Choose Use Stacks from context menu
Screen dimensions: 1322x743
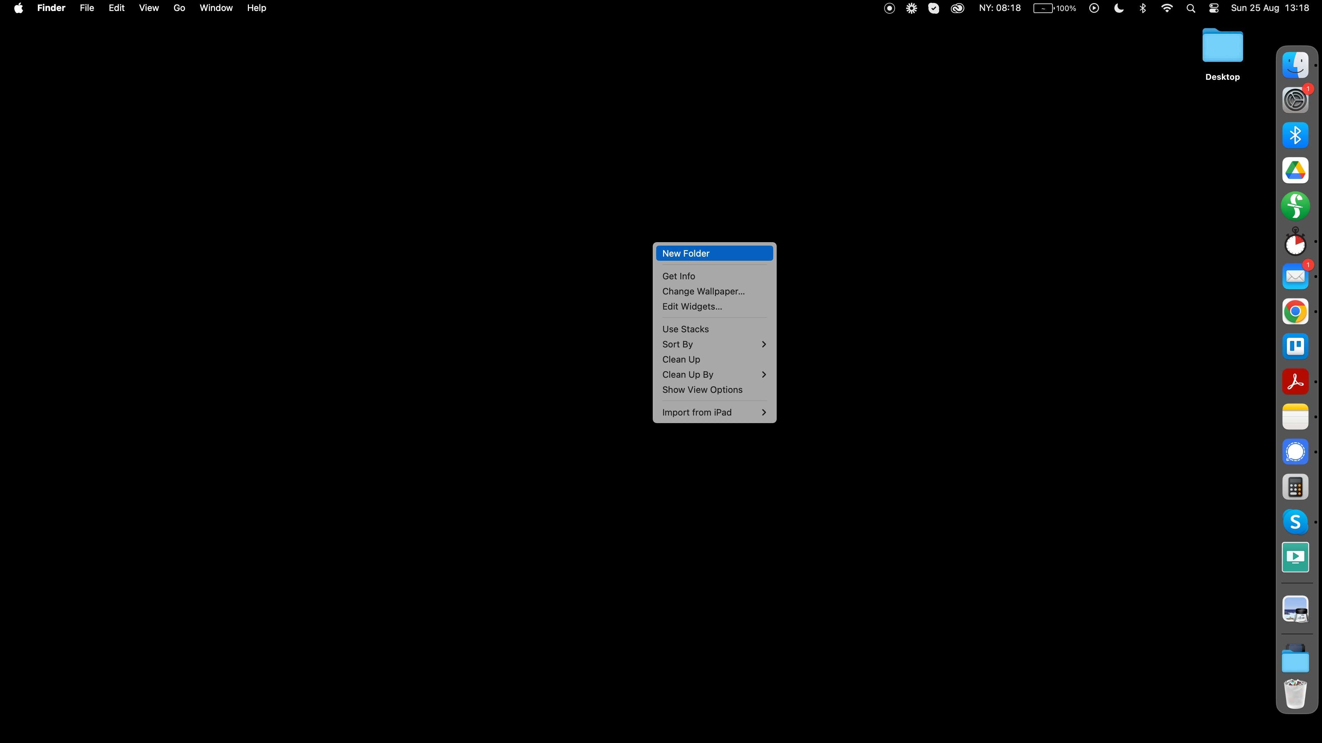(x=685, y=329)
